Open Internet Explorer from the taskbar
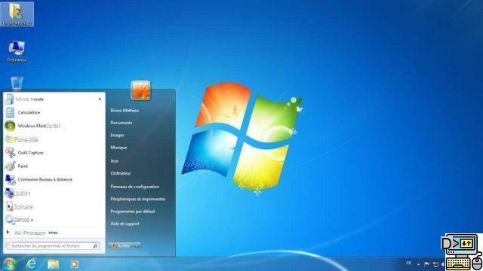Screen dimensions: 483x271 click(x=31, y=264)
